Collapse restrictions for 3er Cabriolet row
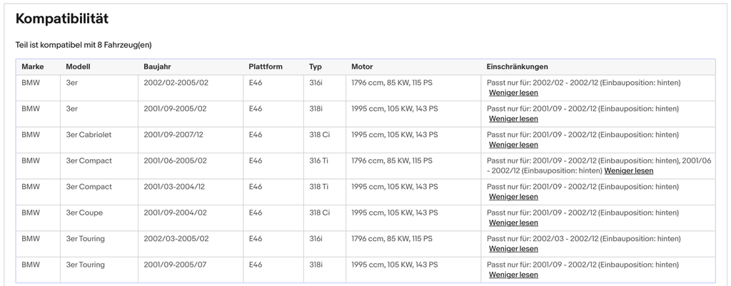731x286 pixels. coord(513,145)
